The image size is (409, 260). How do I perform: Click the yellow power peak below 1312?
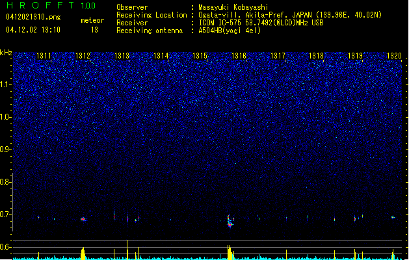click(x=83, y=253)
